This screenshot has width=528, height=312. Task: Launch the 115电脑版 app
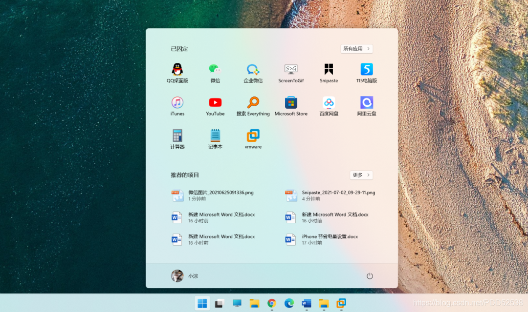click(367, 73)
